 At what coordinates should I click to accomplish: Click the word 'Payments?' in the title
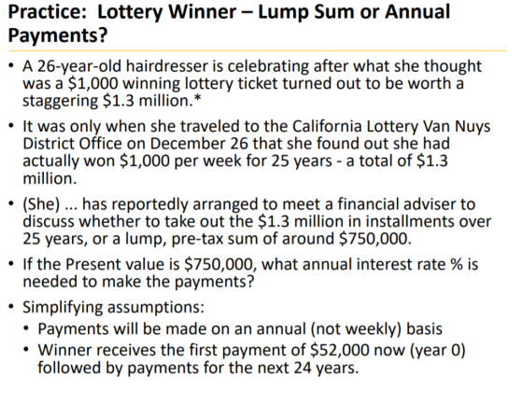coord(58,35)
